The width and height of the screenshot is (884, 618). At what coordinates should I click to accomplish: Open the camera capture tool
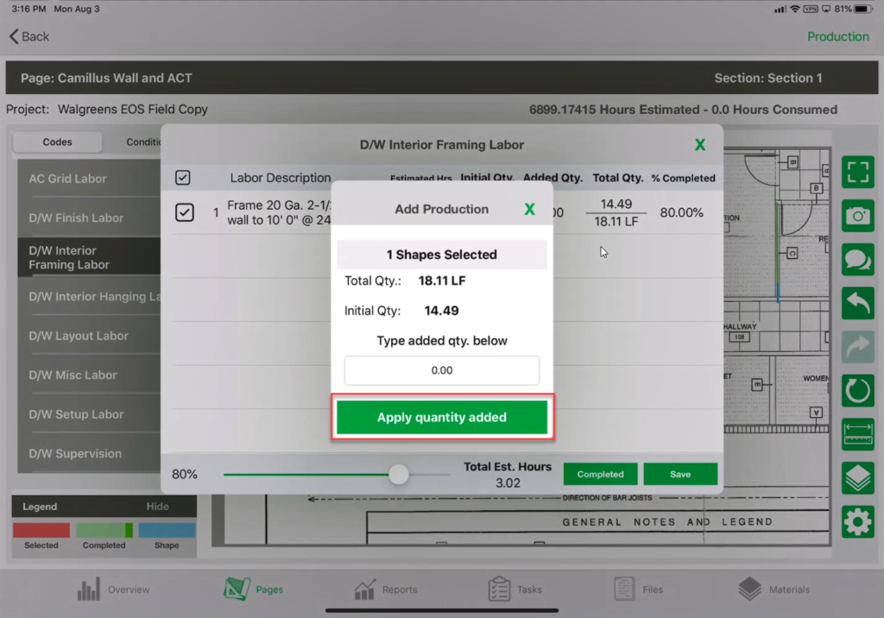coord(857,216)
